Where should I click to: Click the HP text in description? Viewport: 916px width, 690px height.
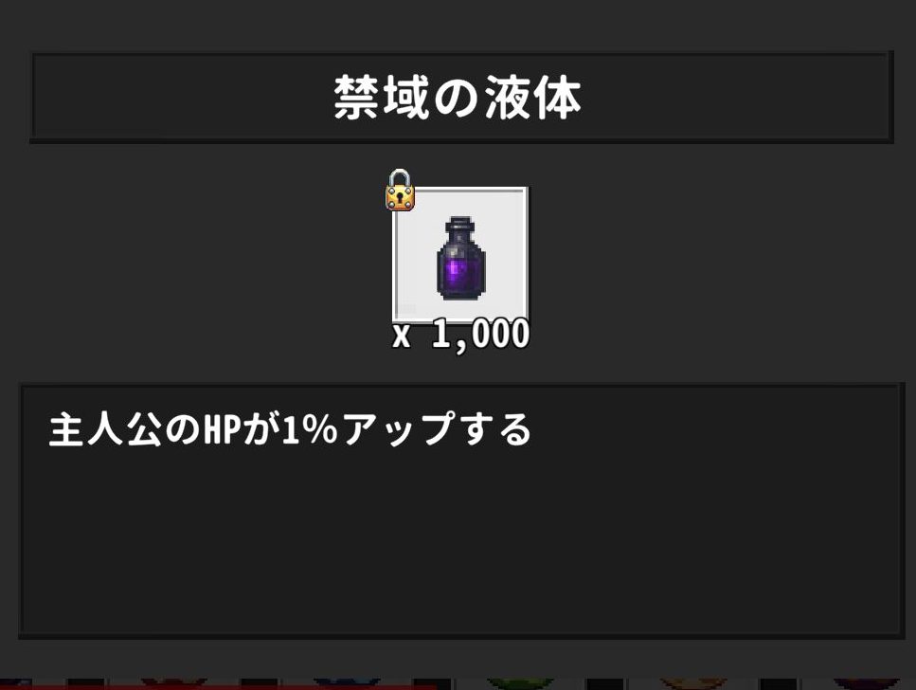[222, 429]
